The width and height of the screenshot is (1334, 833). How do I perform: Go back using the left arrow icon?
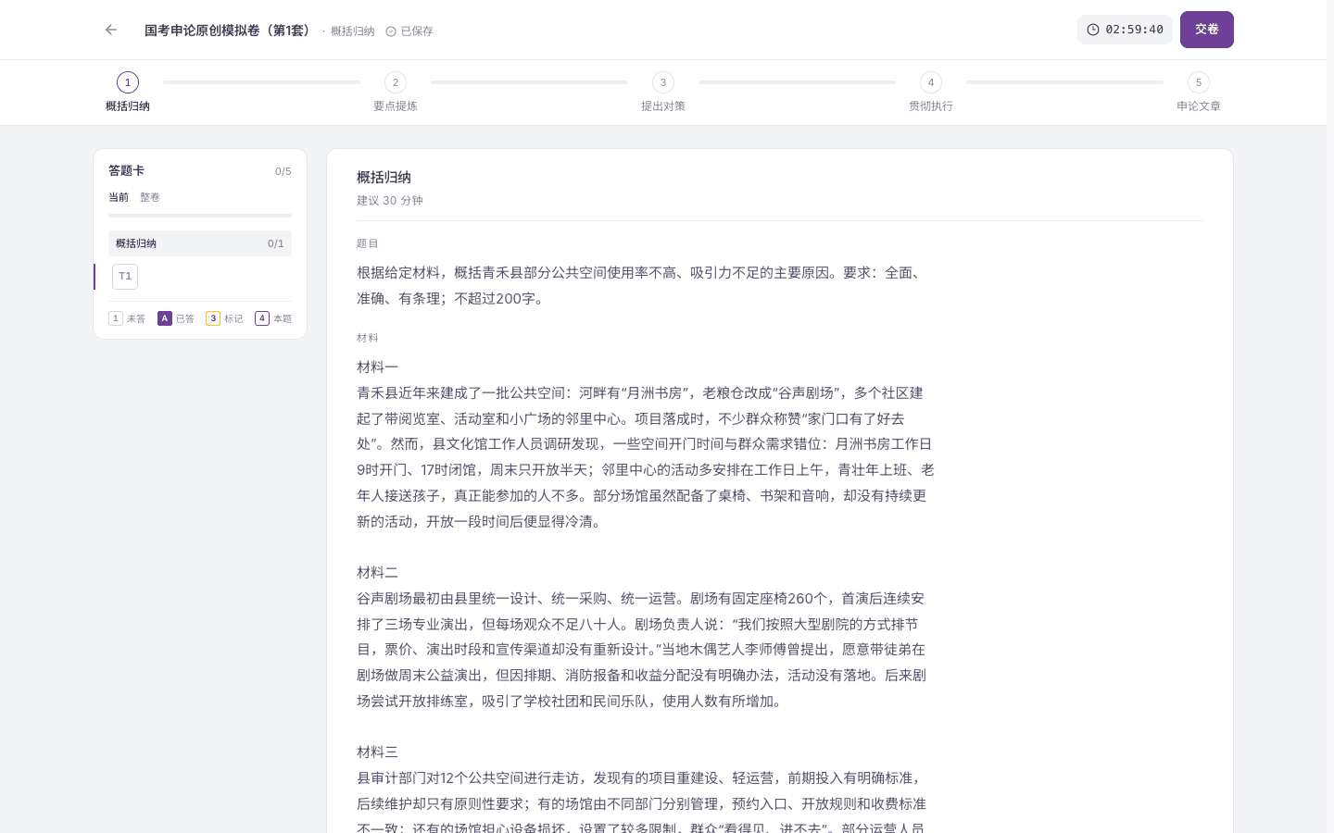pyautogui.click(x=111, y=30)
